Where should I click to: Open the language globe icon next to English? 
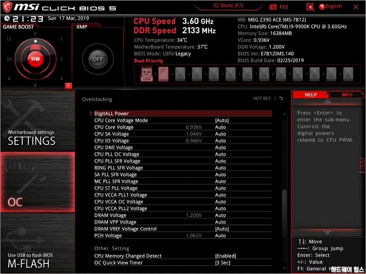pyautogui.click(x=322, y=7)
